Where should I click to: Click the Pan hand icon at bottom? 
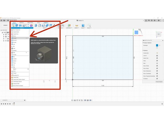click(x=77, y=100)
